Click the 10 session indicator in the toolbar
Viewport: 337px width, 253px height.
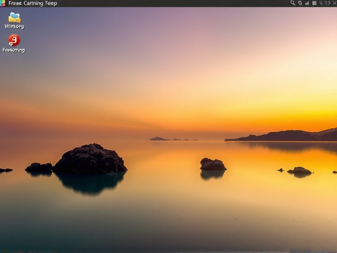(327, 3)
